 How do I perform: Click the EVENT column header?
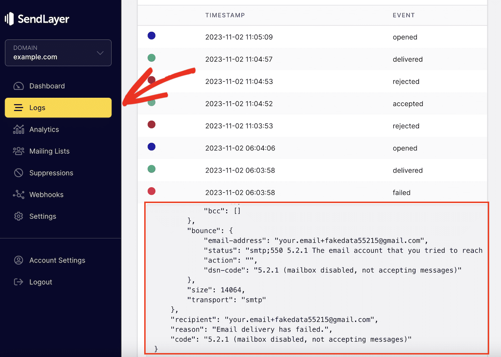pyautogui.click(x=404, y=15)
